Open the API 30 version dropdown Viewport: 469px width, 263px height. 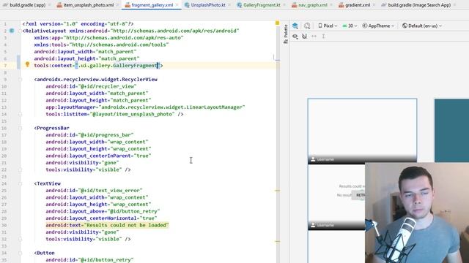[x=350, y=26]
